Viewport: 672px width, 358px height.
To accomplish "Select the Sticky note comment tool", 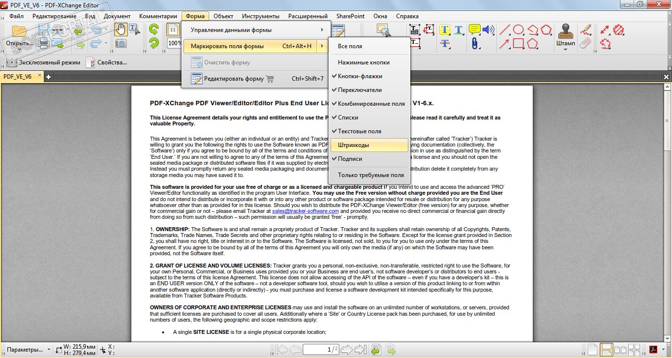I will point(474,30).
